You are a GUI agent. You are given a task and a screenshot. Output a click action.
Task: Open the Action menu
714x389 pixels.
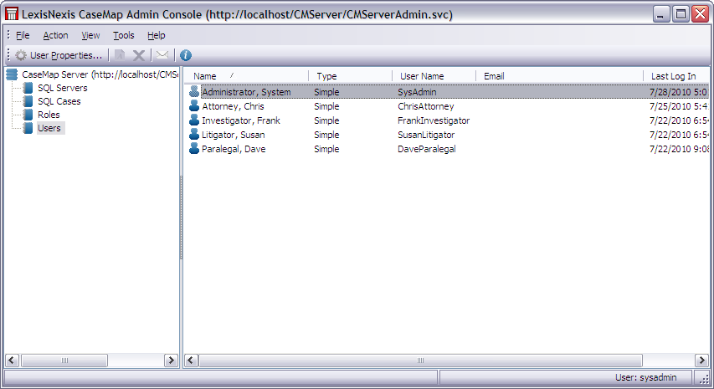[55, 35]
